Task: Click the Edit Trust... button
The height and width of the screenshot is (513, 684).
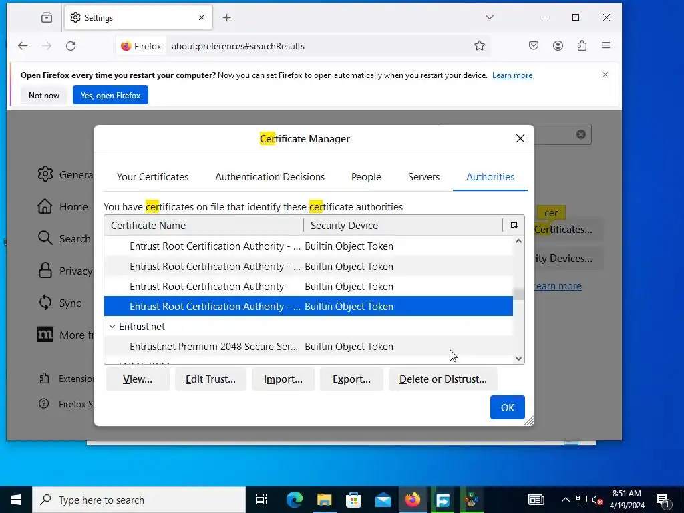Action: click(x=210, y=379)
